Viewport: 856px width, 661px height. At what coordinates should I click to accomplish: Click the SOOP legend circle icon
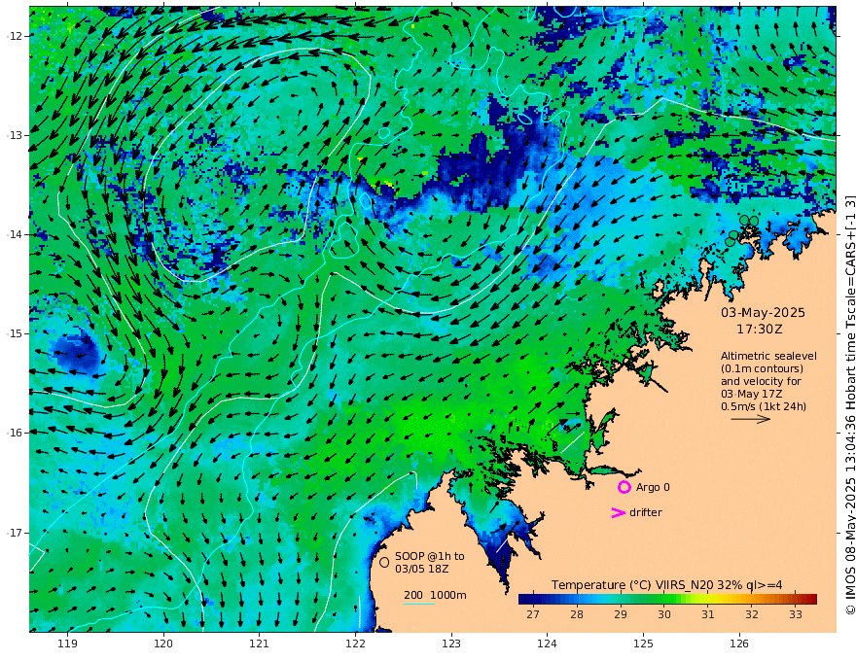pos(384,562)
